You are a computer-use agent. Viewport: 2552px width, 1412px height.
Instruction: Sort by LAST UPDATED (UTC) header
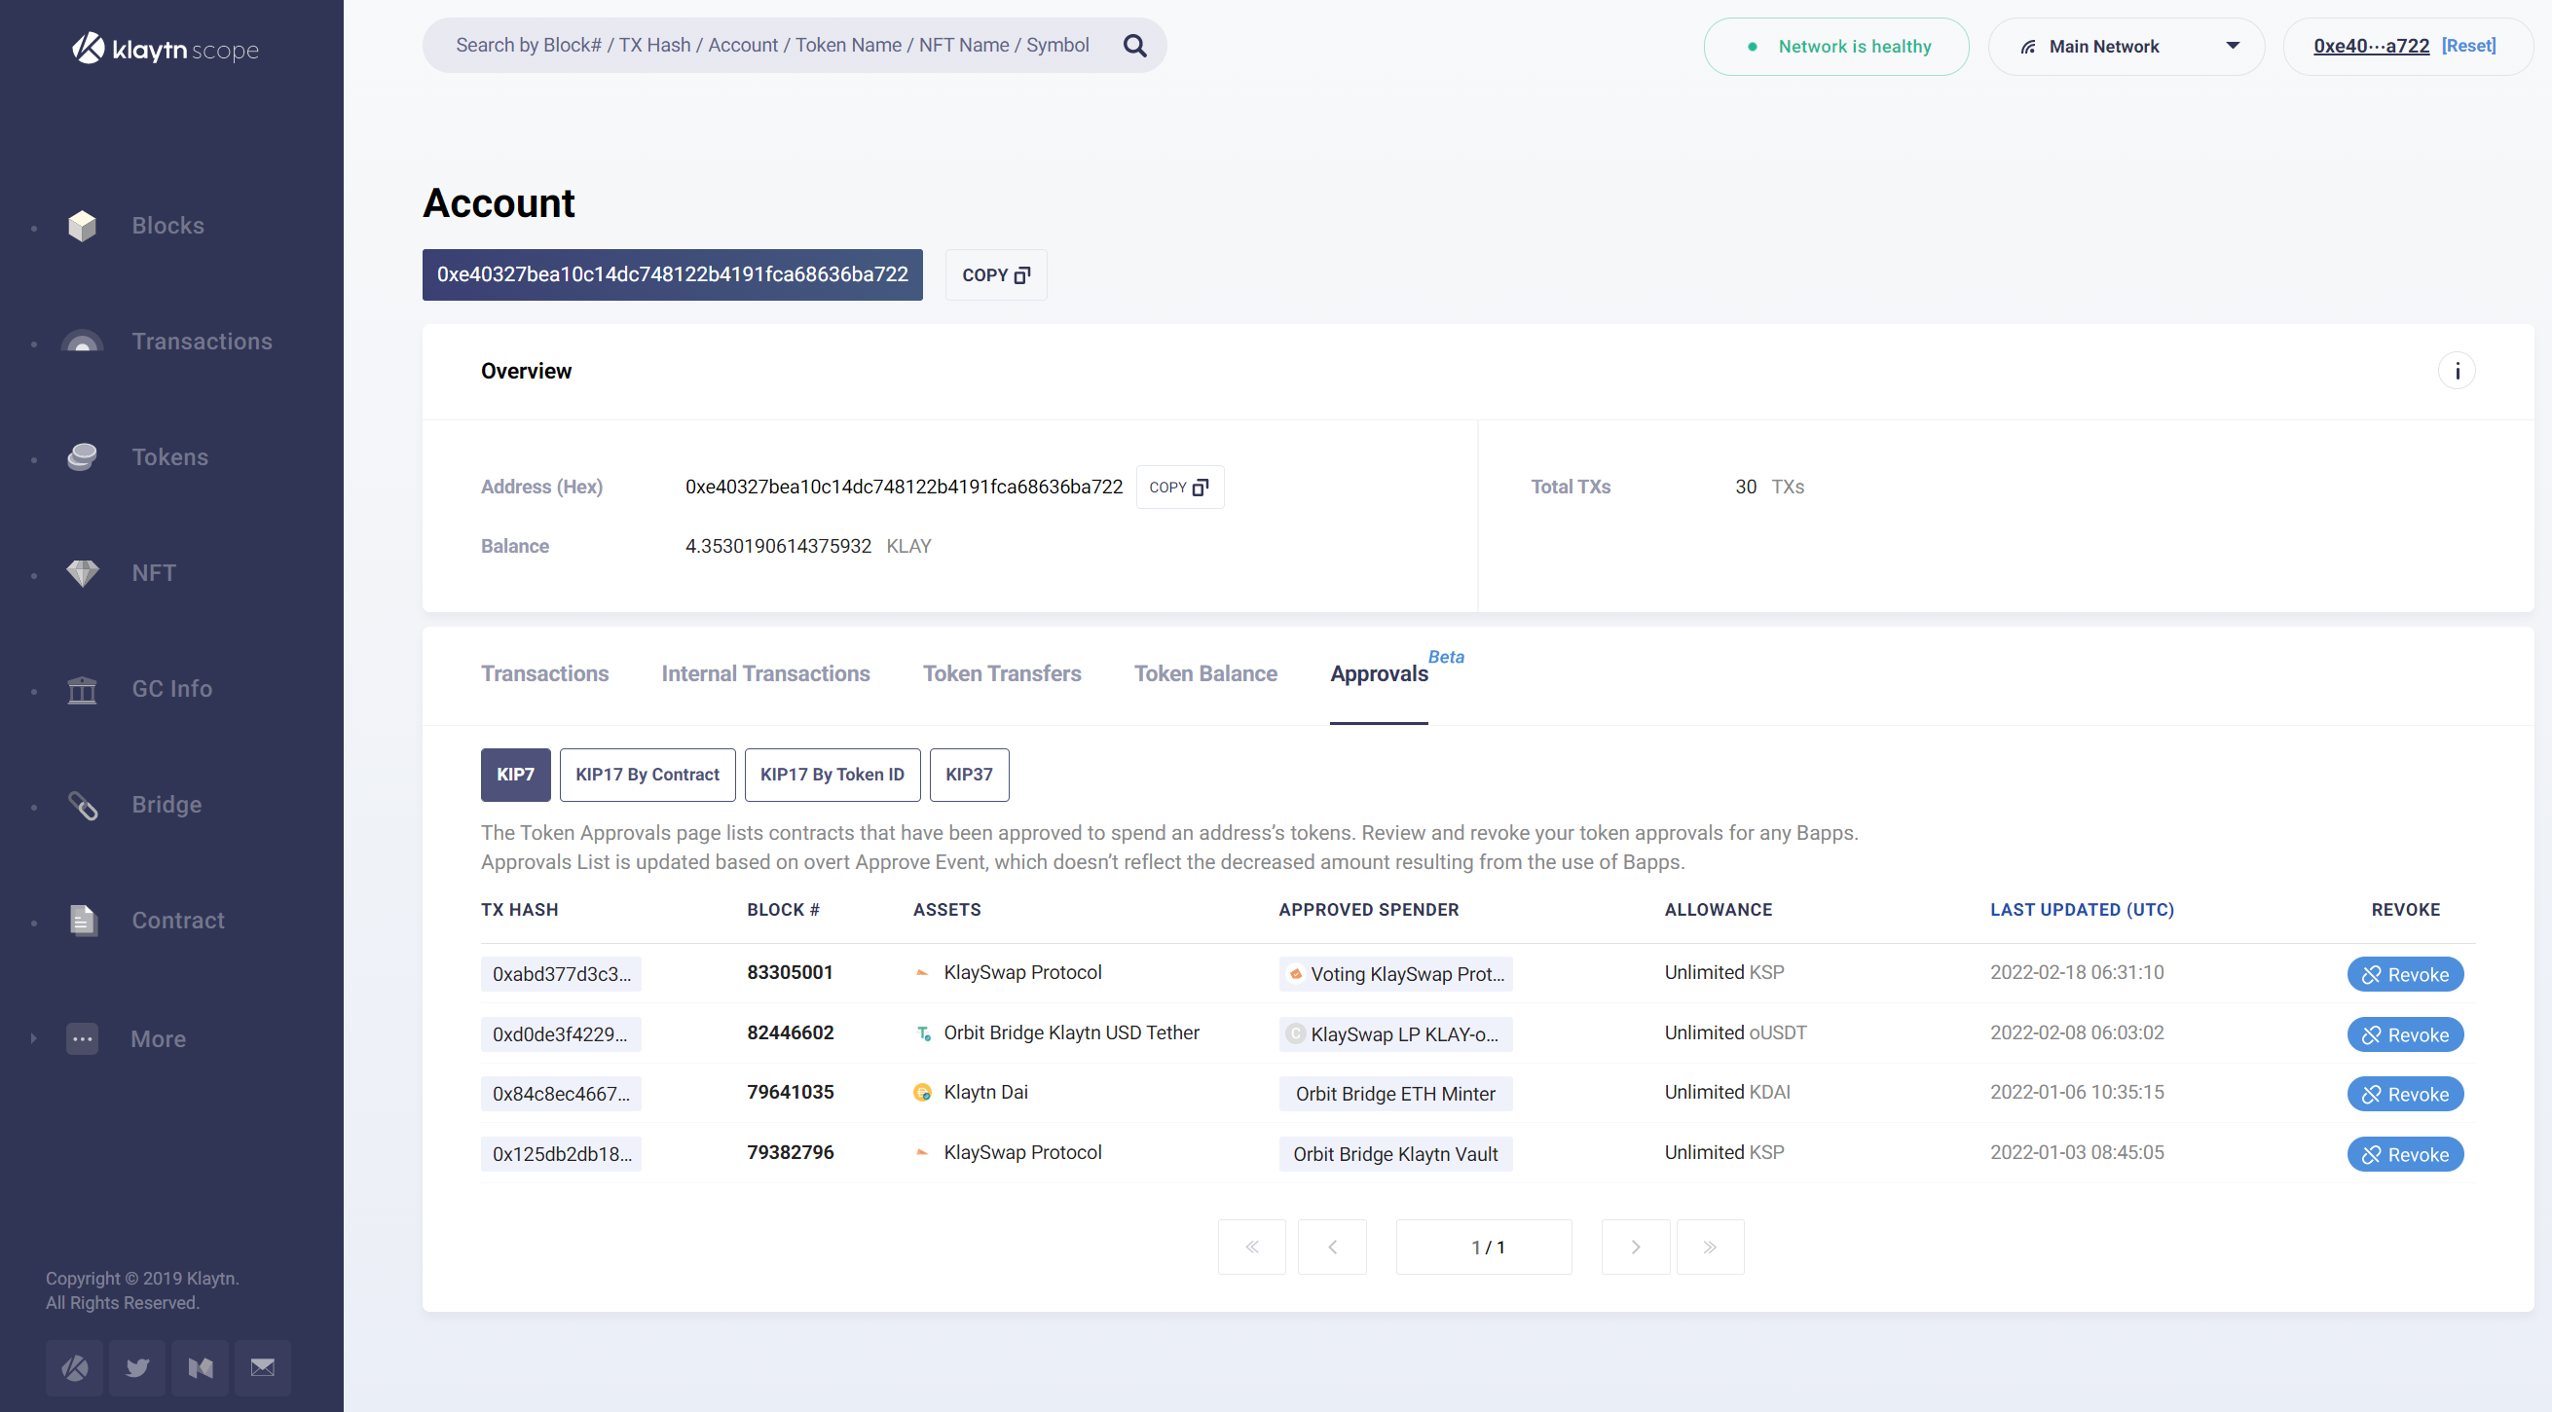2082,910
